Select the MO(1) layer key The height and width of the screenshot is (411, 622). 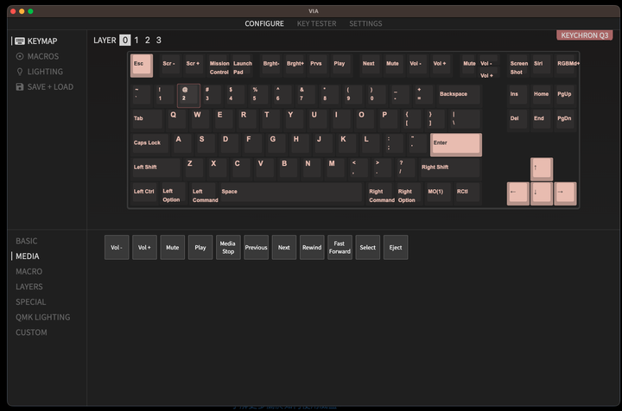[438, 193]
